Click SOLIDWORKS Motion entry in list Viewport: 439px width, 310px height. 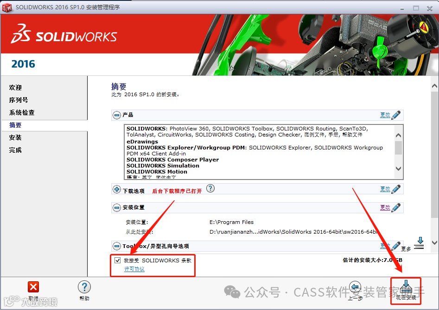click(x=157, y=172)
